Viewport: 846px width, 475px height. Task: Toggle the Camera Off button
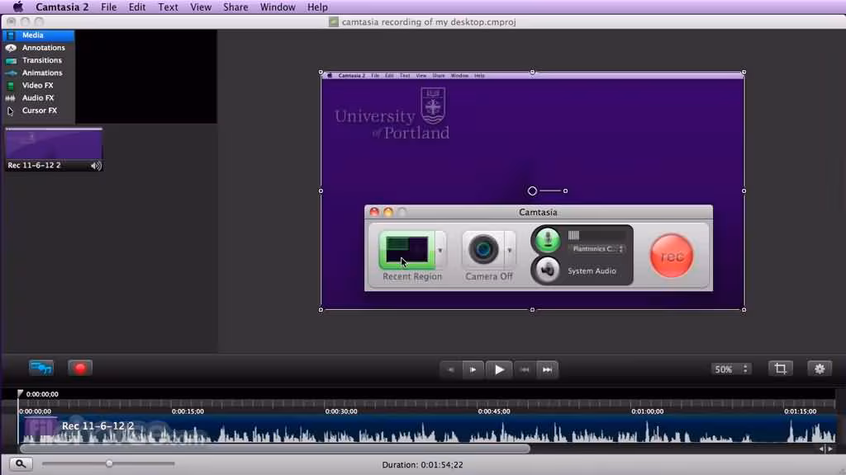click(x=482, y=249)
